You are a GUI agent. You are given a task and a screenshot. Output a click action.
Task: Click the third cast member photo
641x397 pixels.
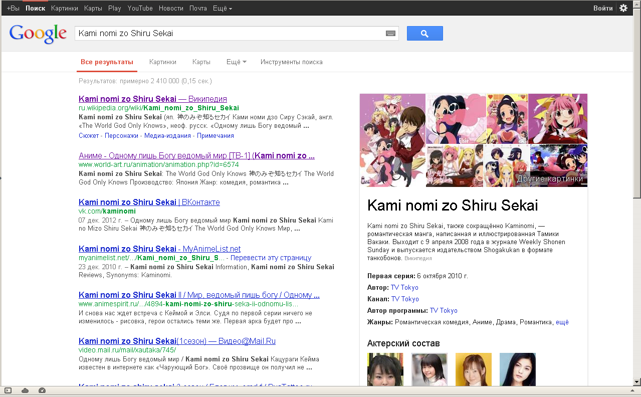coord(474,369)
